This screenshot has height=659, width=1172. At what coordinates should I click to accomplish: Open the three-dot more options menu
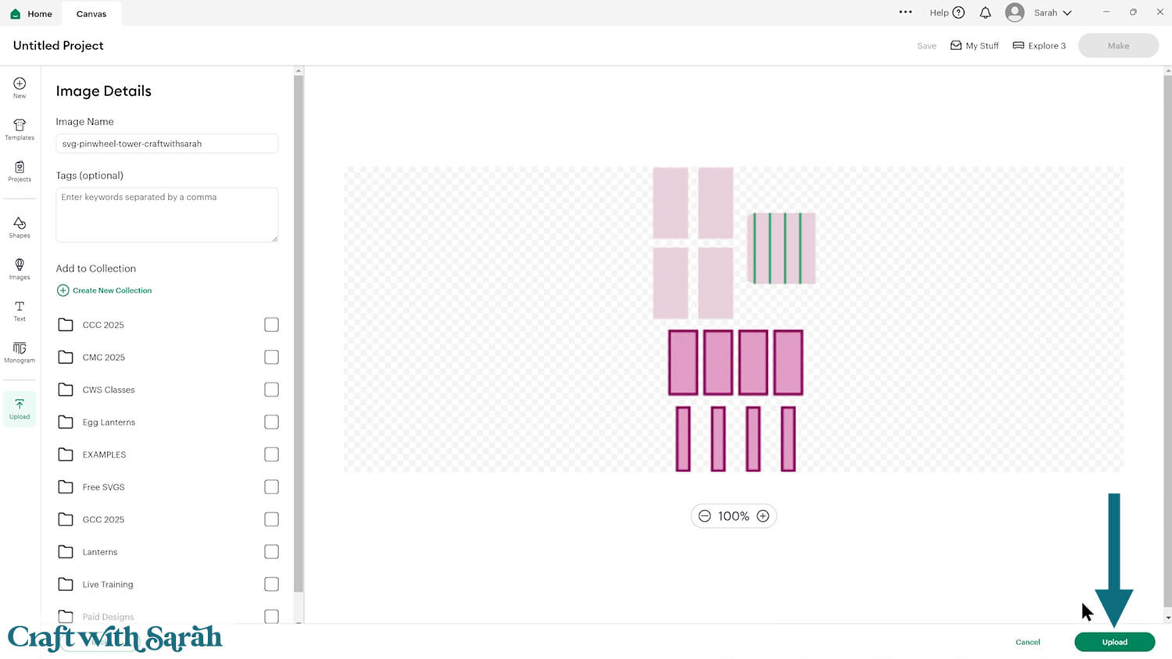[906, 12]
